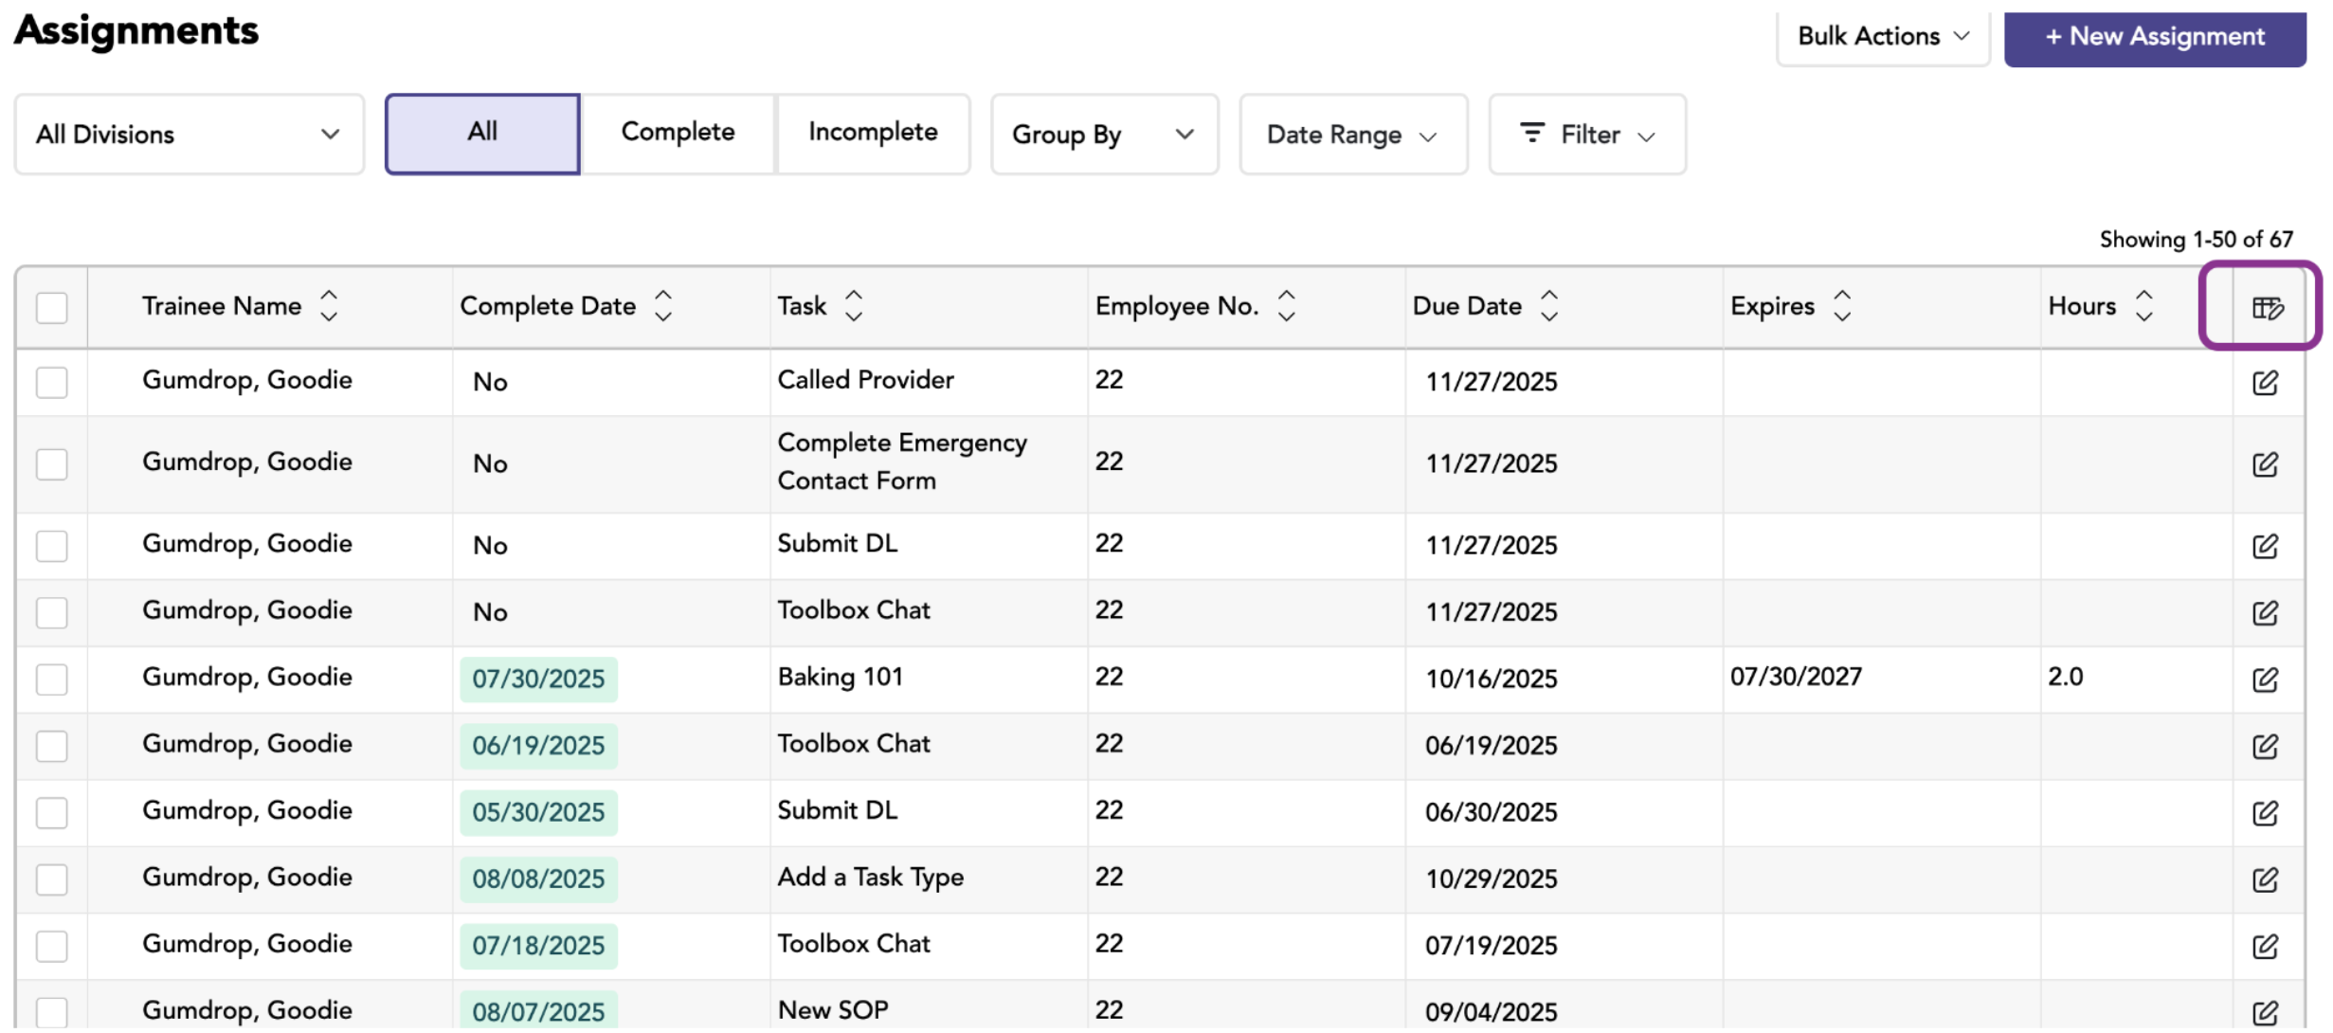
Task: Switch to the Complete tab
Action: click(x=678, y=133)
